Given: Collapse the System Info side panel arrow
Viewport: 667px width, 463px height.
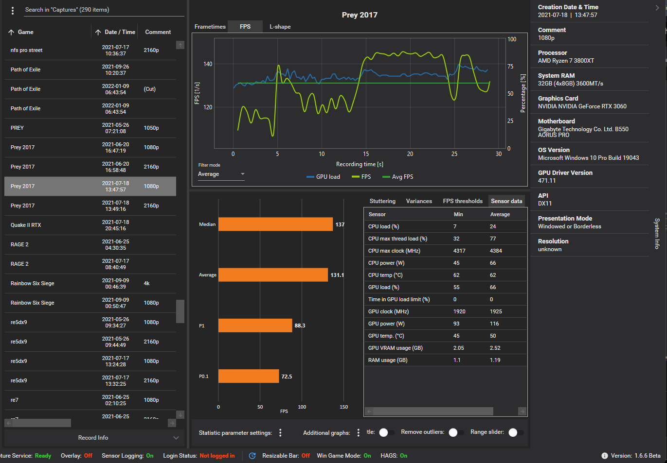Looking at the screenshot, I should coord(657,8).
